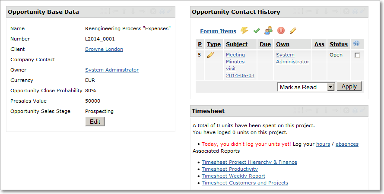
Task: Open the Browne London client link
Action: point(104,49)
